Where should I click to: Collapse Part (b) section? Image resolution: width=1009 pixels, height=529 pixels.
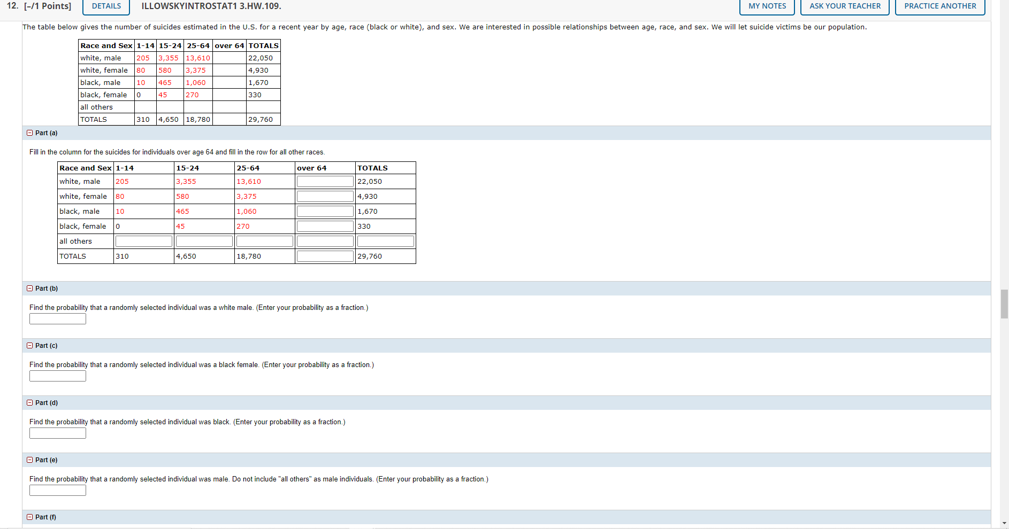pos(30,288)
